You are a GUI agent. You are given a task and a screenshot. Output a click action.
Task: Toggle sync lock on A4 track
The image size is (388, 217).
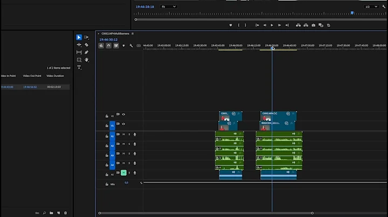coord(118,163)
